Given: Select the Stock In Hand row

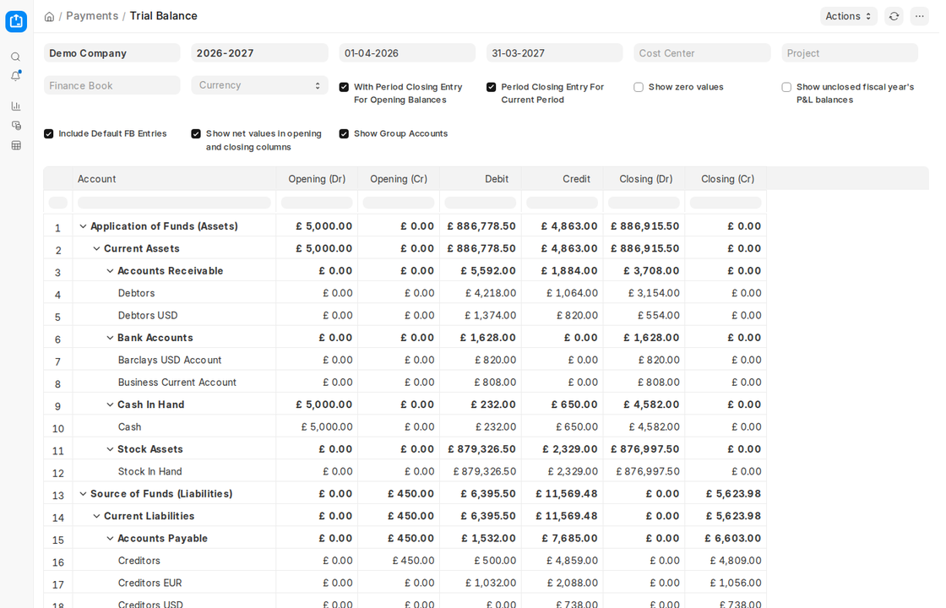Looking at the screenshot, I should click(x=405, y=472).
